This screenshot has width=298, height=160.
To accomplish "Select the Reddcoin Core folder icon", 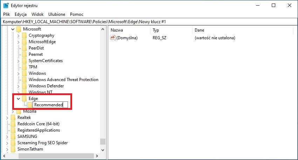I will click(13, 124).
